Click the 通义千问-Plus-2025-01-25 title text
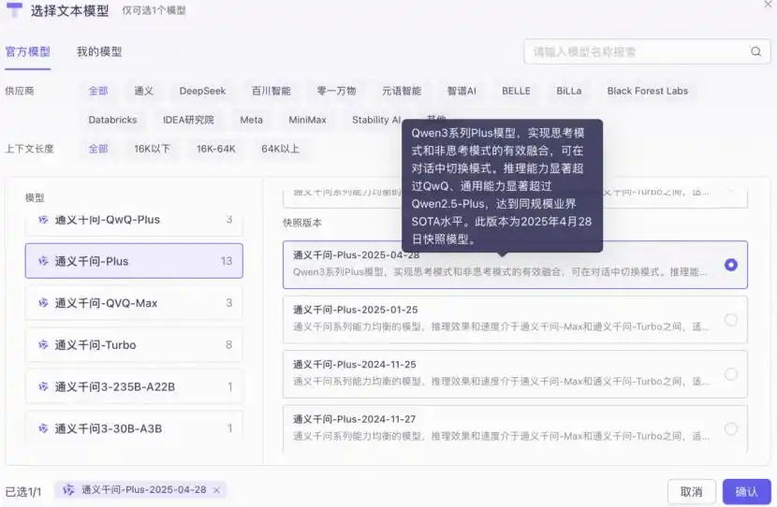 (x=356, y=310)
